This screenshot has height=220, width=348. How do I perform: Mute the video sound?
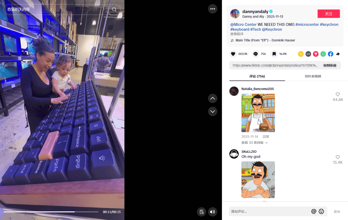(212, 212)
